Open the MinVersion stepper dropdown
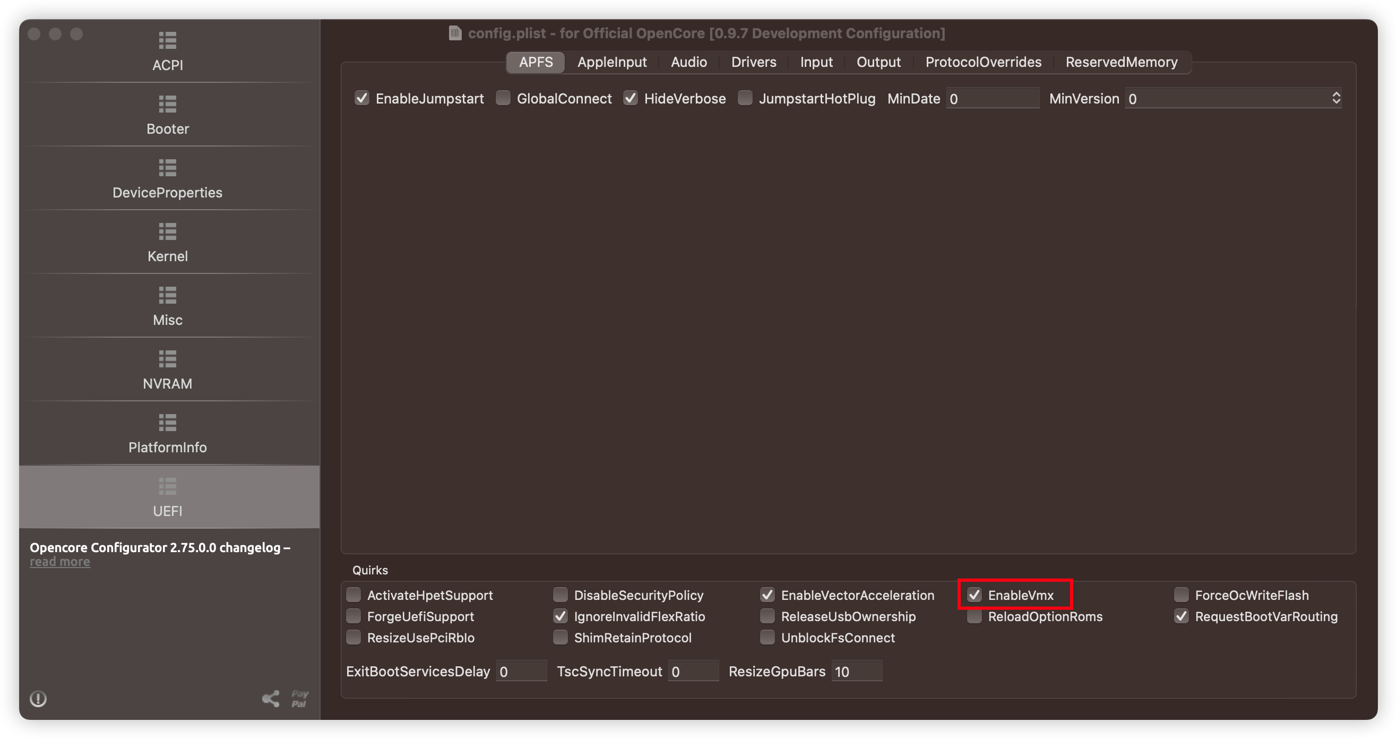1397x739 pixels. (x=1336, y=98)
